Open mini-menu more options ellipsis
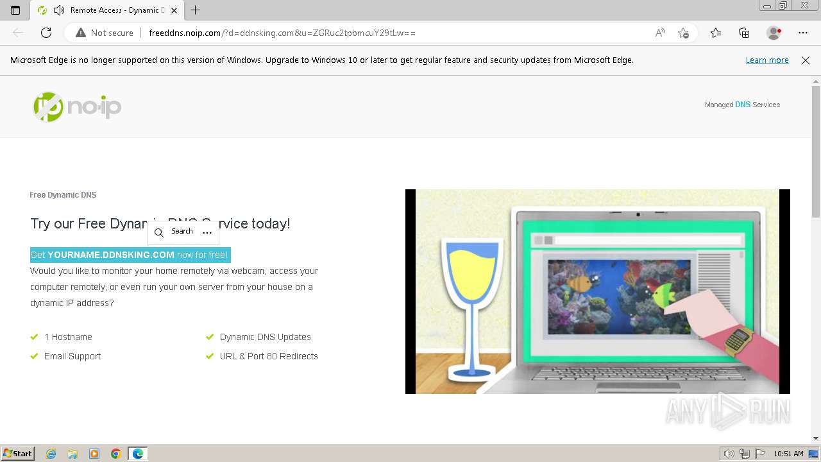Screen dimensions: 821x462 (x=207, y=232)
